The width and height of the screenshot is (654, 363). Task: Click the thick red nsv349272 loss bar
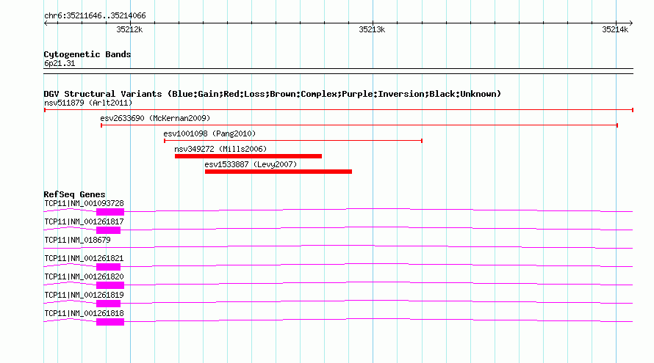[x=248, y=156]
